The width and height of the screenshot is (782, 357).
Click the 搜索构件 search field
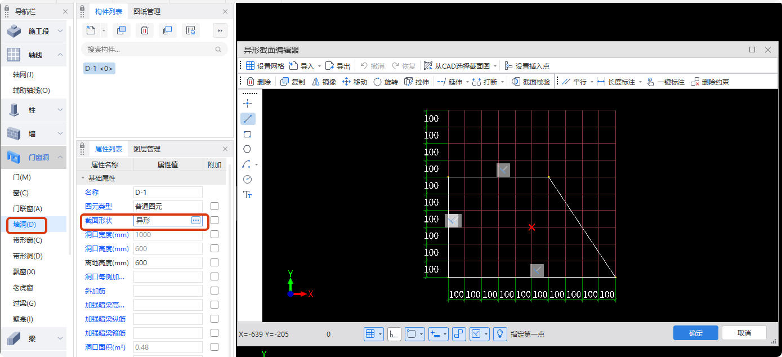[x=154, y=50]
